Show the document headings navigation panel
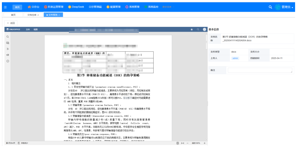This screenshot has height=146, width=300. tap(8, 49)
